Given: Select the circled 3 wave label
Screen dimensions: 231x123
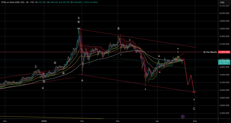Looking at the screenshot, I should pos(55,63).
